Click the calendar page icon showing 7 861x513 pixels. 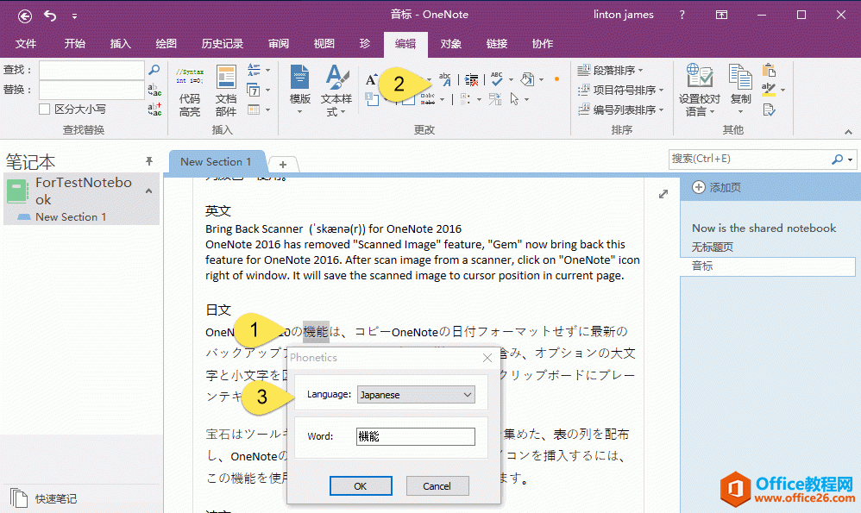(x=254, y=90)
